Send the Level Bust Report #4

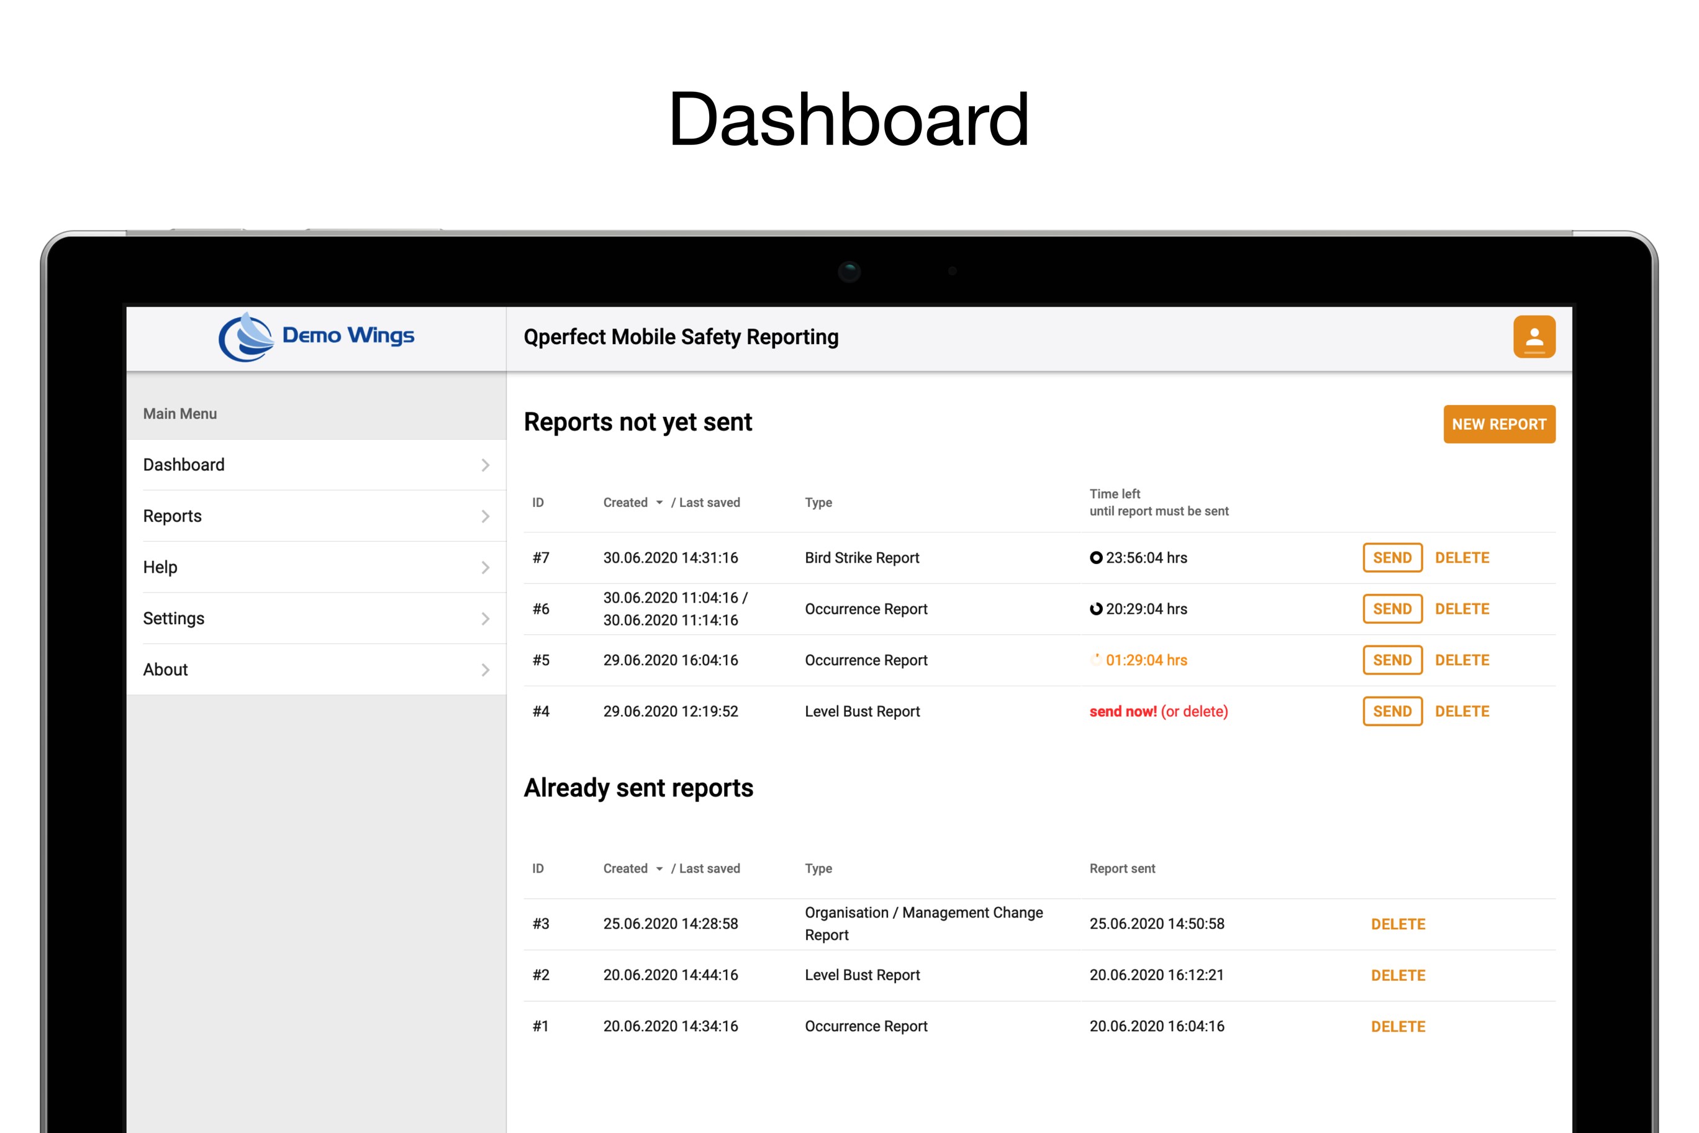click(1392, 712)
